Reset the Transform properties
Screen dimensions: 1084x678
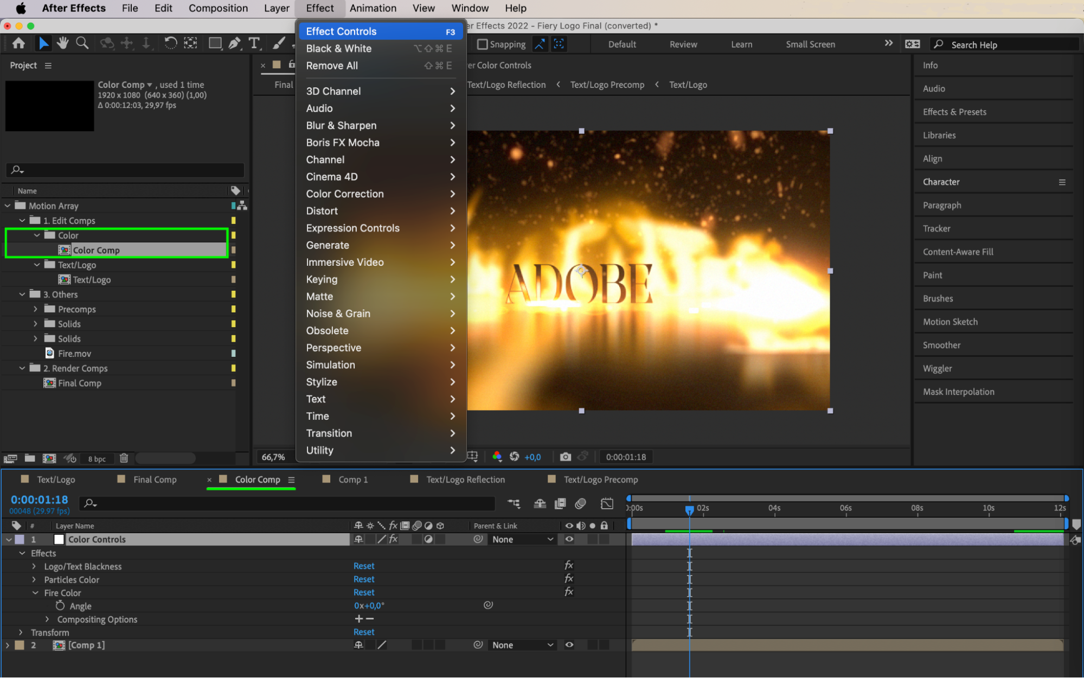coord(364,632)
